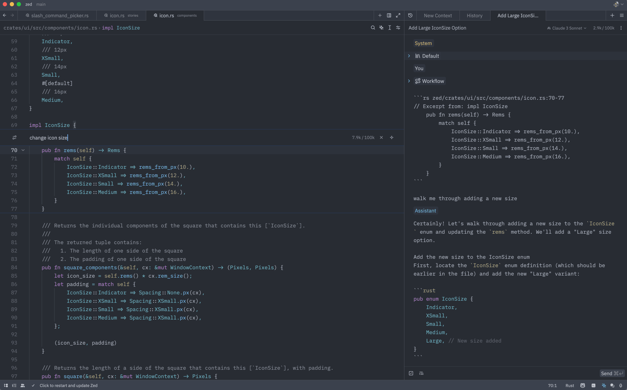Viewport: 627px width, 390px height.
Task: Submit inline assist with sparkle button
Action: coord(392,137)
